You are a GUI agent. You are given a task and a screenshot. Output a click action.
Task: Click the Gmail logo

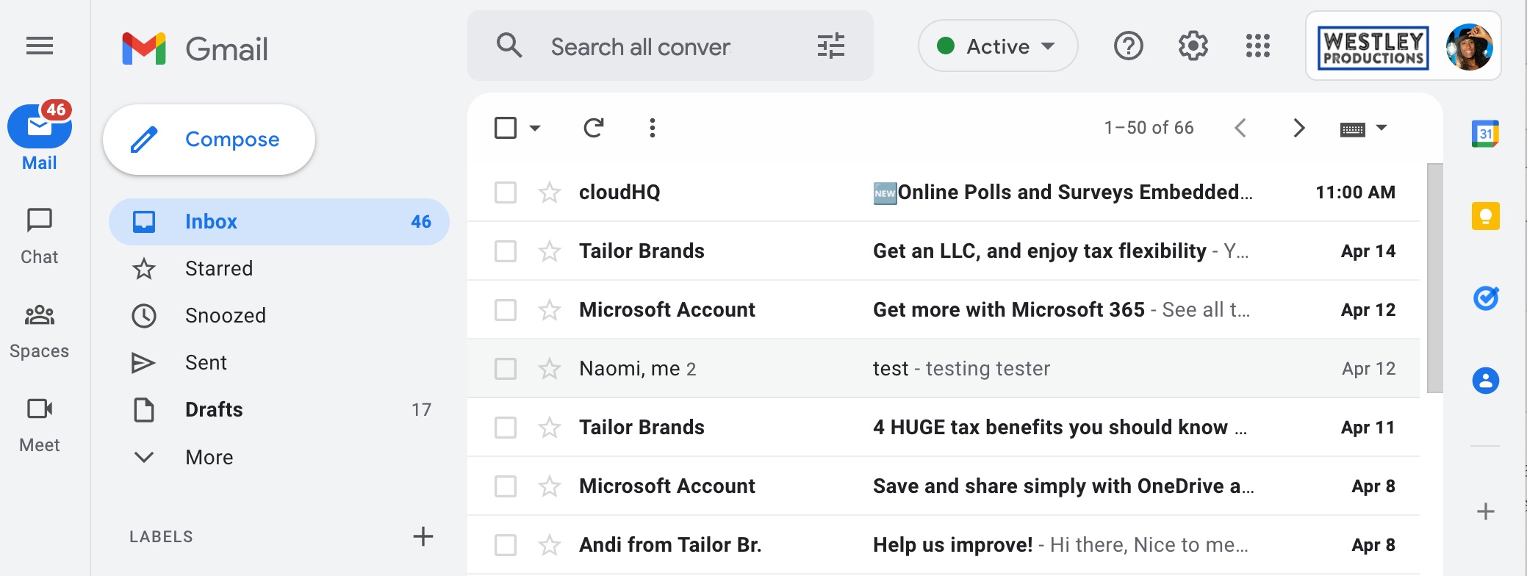pyautogui.click(x=195, y=48)
